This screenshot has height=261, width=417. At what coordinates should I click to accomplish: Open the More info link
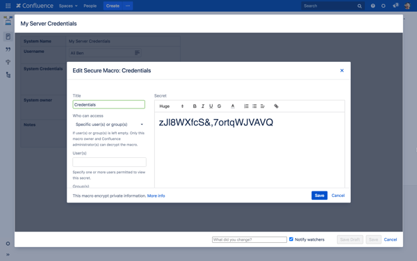(156, 196)
